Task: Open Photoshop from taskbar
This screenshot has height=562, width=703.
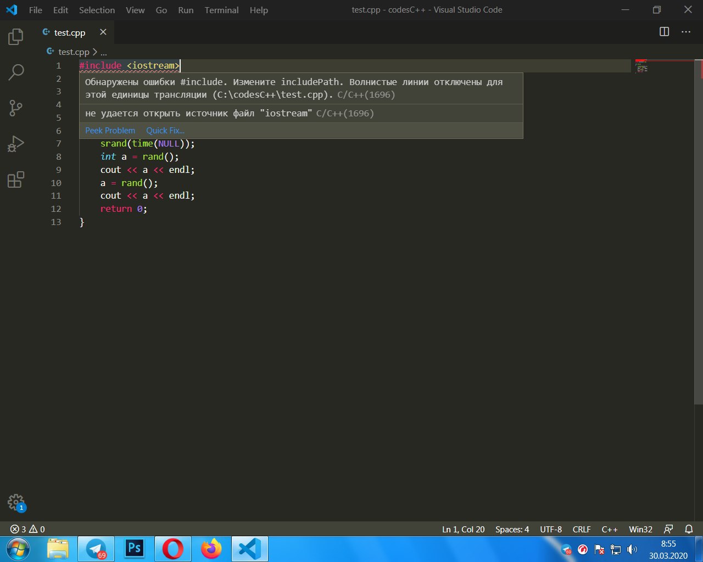Action: tap(135, 549)
